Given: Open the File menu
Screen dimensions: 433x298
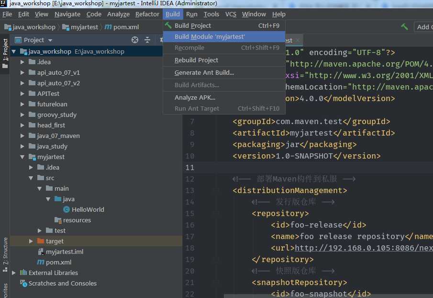Looking at the screenshot, I should tap(7, 14).
